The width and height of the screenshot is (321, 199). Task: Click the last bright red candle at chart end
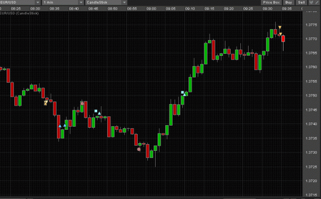click(x=284, y=38)
